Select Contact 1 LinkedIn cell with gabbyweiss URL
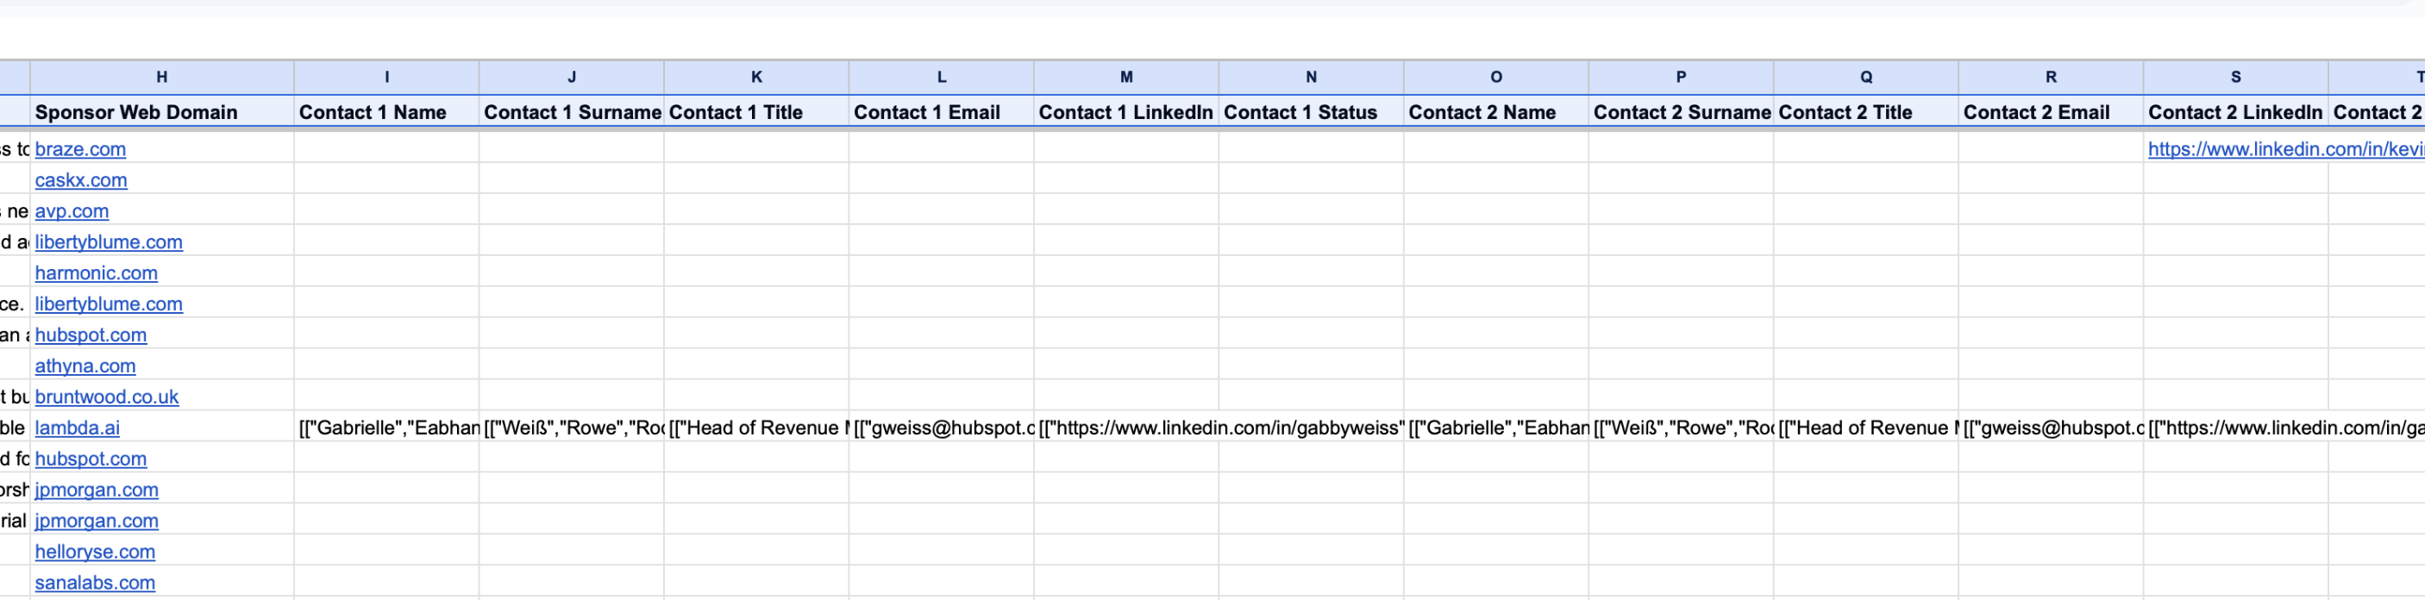 (x=1126, y=428)
